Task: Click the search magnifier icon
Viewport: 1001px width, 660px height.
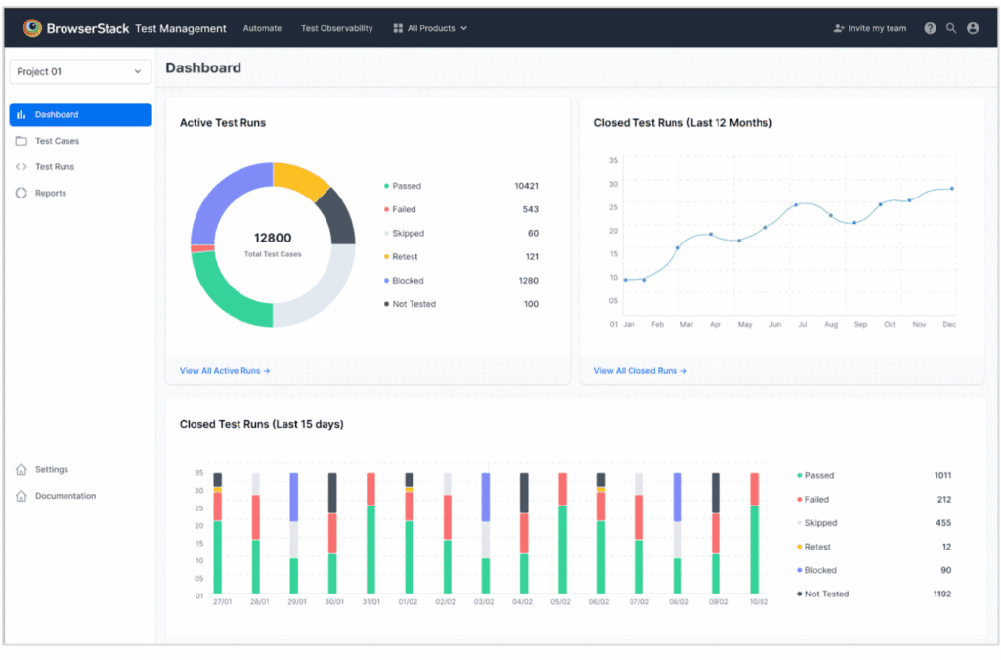Action: pos(951,29)
